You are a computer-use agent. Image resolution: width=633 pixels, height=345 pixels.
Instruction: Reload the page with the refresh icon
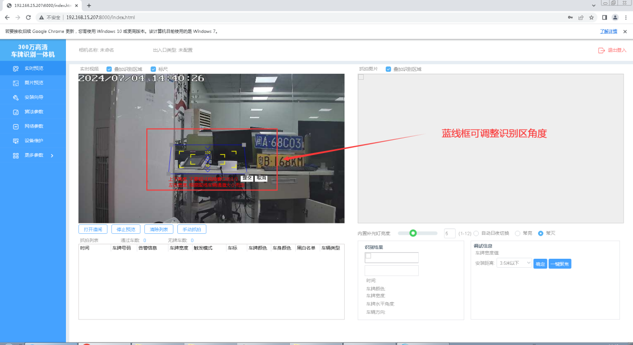[28, 17]
